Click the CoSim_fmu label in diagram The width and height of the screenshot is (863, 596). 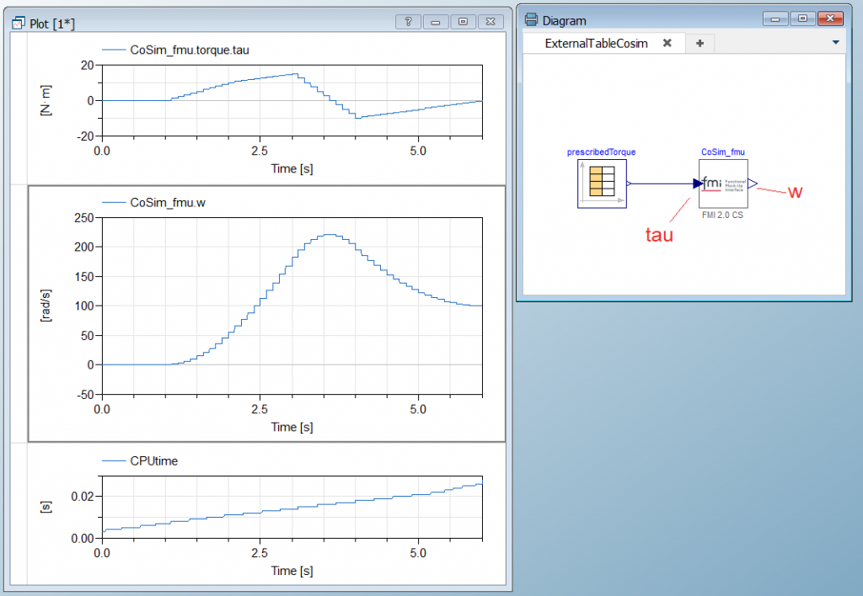click(722, 152)
